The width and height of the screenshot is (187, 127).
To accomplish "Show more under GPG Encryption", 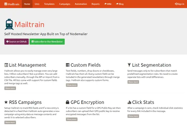I will pyautogui.click(x=72, y=119).
